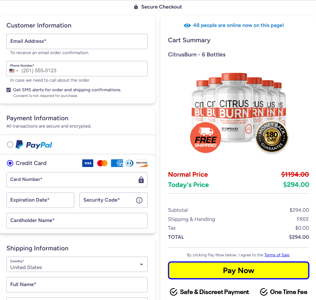Click the Email Address input field

[77, 41]
